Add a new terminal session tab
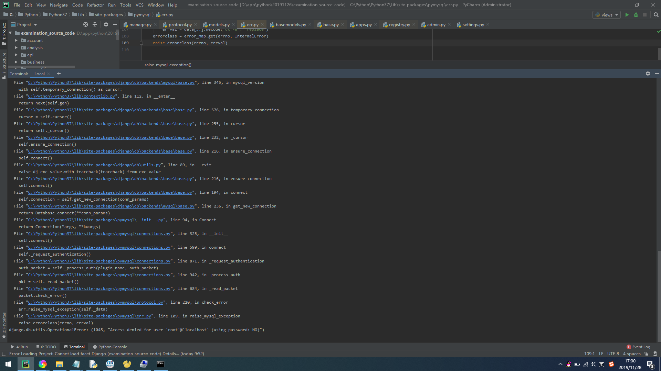Image resolution: width=661 pixels, height=371 pixels. point(59,74)
